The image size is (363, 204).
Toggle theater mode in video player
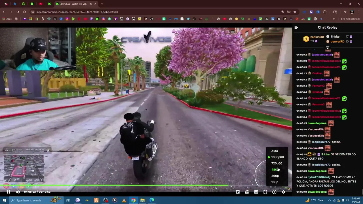pyautogui.click(x=256, y=192)
